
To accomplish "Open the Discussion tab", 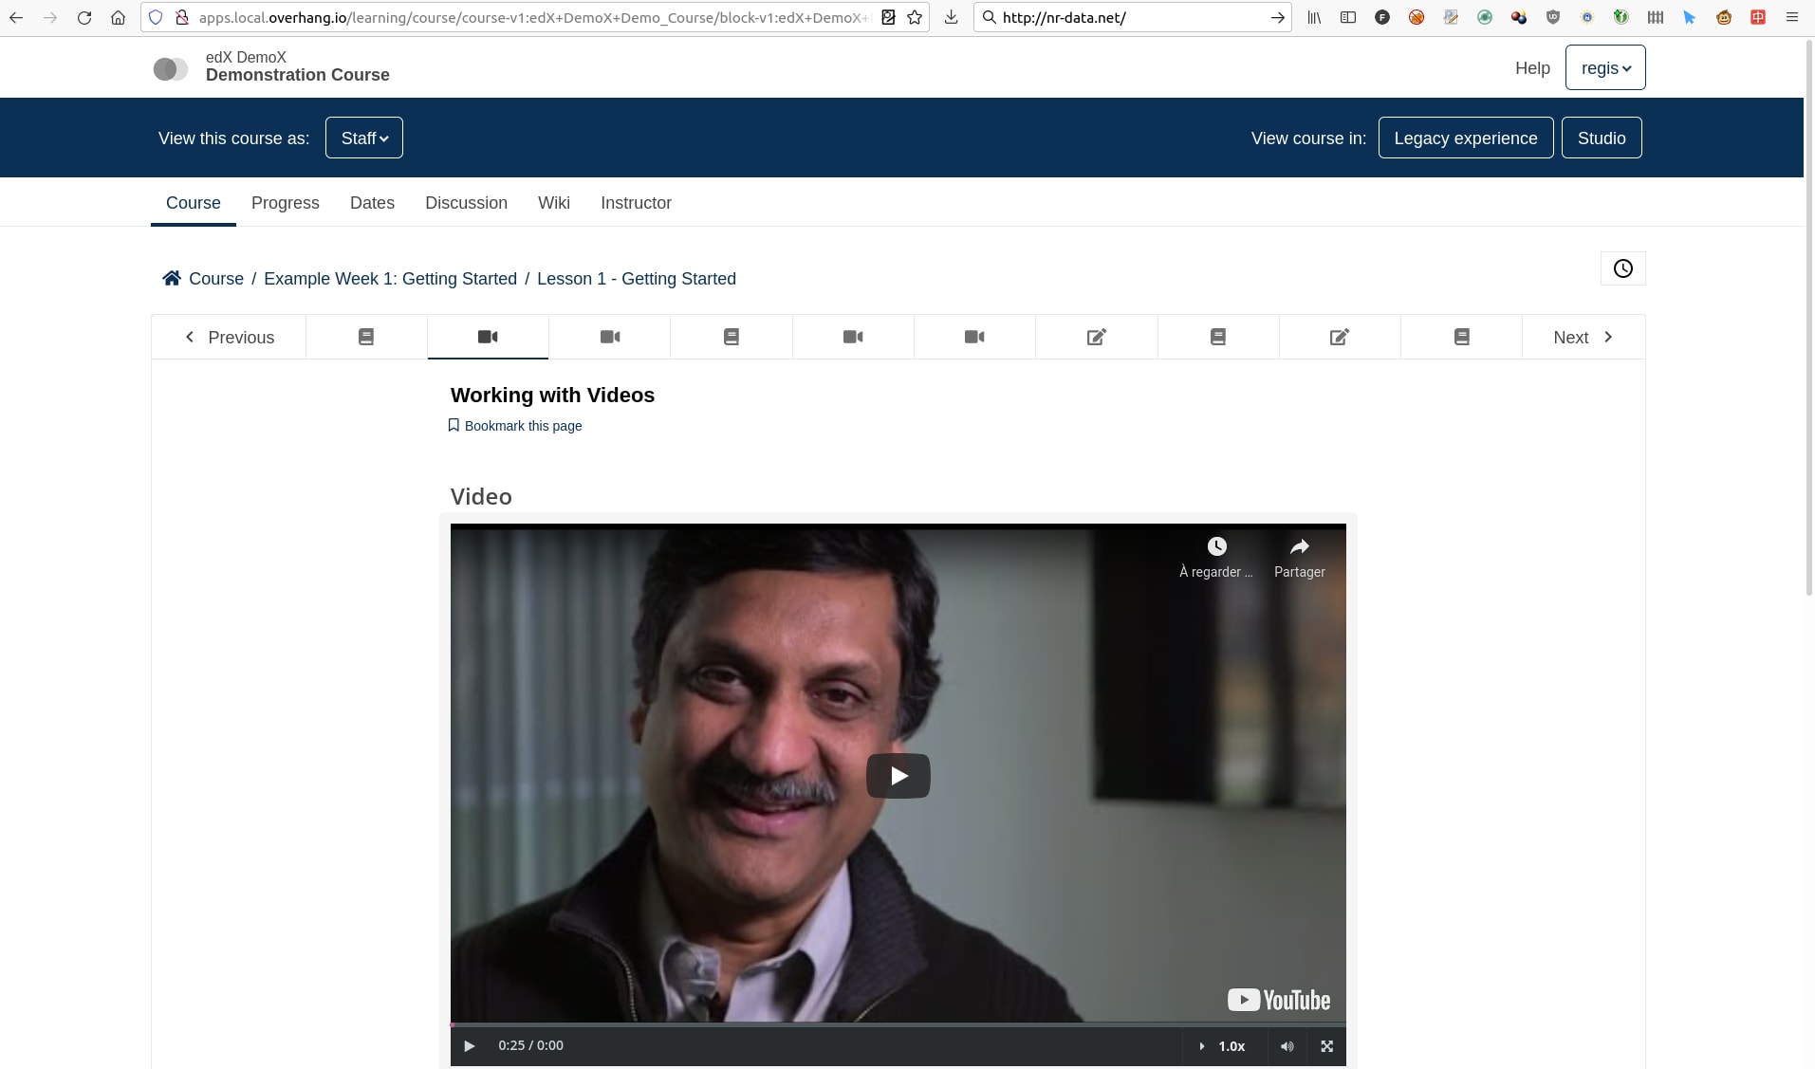I will pyautogui.click(x=465, y=202).
